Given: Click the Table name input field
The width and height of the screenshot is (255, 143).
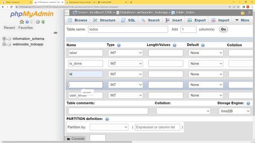Looking at the screenshot, I should tap(128, 29).
